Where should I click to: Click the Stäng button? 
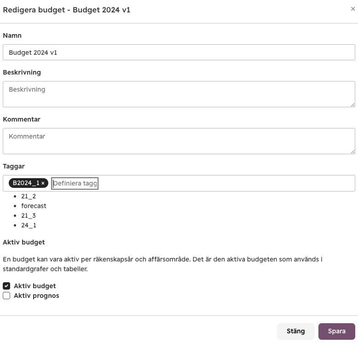(296, 331)
